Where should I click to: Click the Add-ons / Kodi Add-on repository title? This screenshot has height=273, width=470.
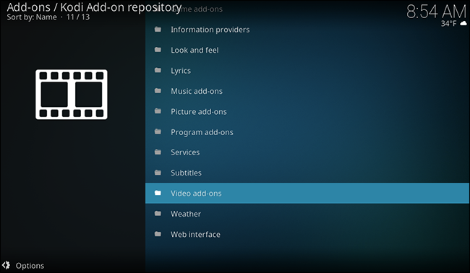[94, 7]
